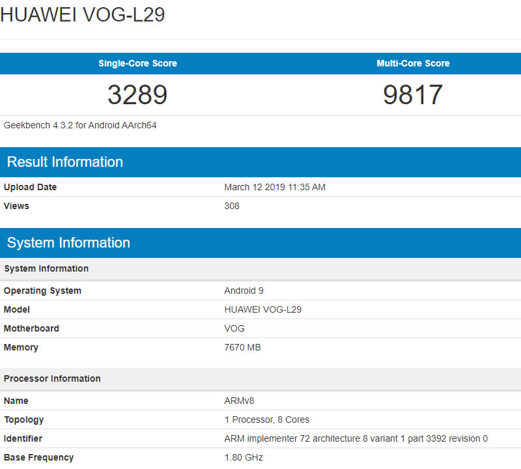This screenshot has height=469, width=521.
Task: Select the March 12 2019 upload timestamp
Action: click(275, 187)
